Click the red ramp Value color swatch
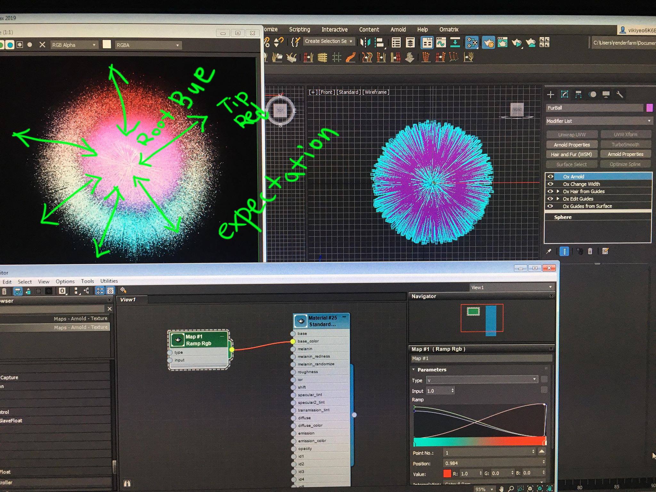This screenshot has width=656, height=492. tap(447, 473)
